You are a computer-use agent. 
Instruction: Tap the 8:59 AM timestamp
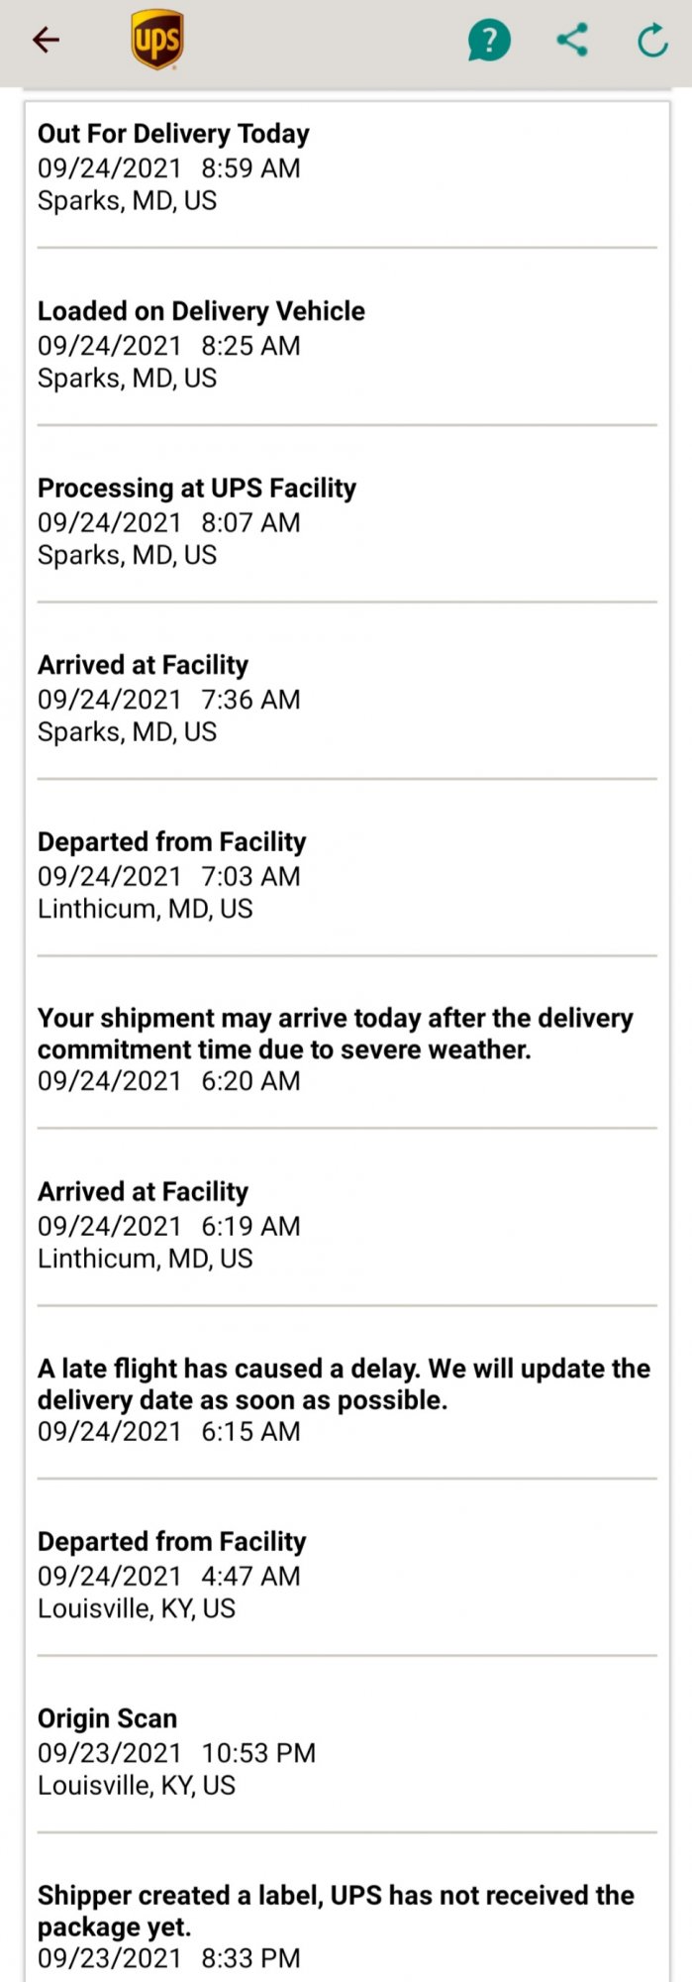[x=250, y=168]
